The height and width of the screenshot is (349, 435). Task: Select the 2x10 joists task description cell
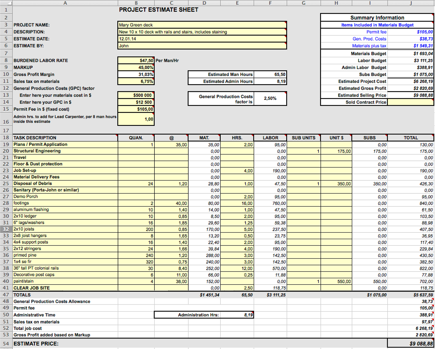pyautogui.click(x=65, y=229)
